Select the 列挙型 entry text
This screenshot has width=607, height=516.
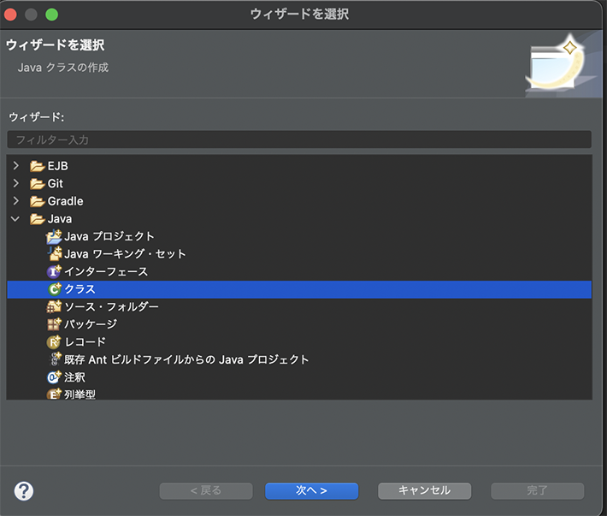[80, 394]
